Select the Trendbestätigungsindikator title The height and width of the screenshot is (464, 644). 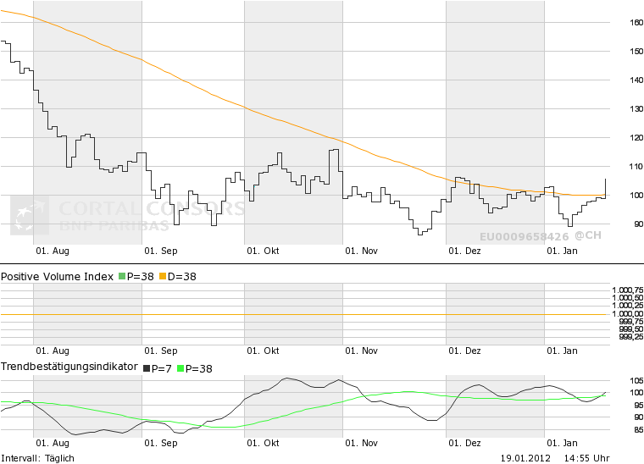[69, 367]
